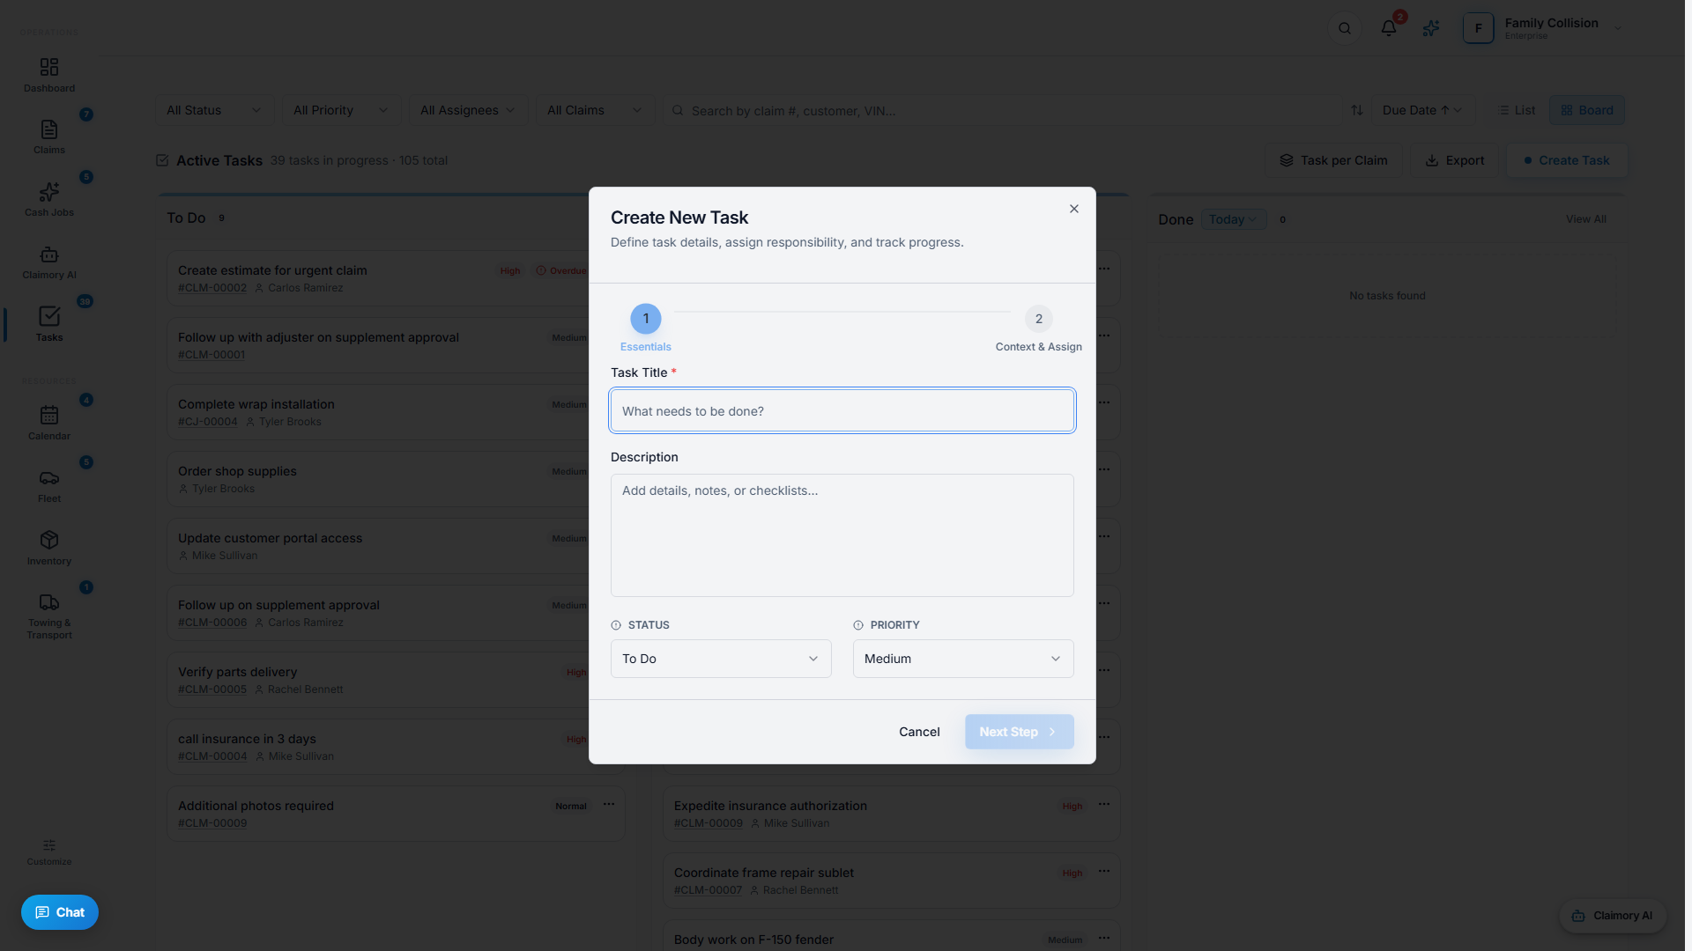Viewport: 1692px width, 951px height.
Task: Open the Claims sidebar icon
Action: click(49, 129)
